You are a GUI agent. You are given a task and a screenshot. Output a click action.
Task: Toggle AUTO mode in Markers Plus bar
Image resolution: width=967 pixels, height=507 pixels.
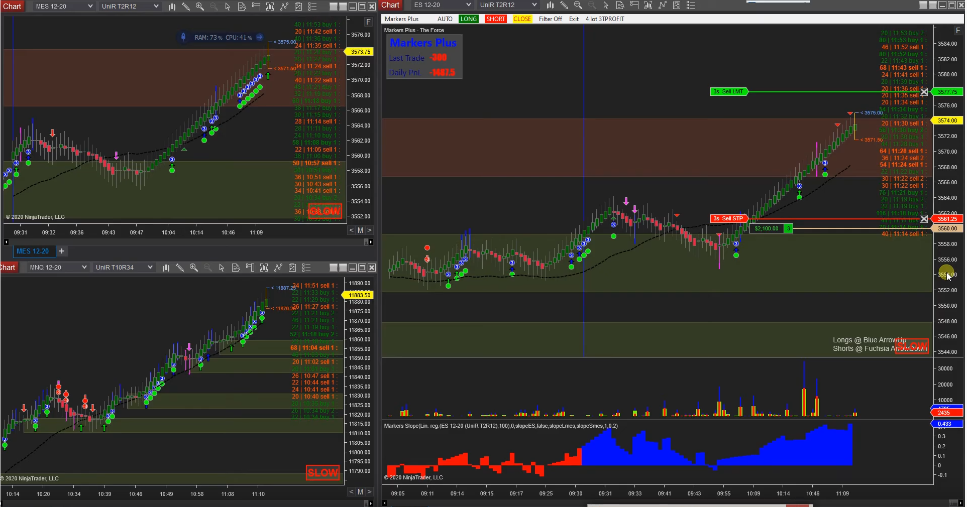445,19
